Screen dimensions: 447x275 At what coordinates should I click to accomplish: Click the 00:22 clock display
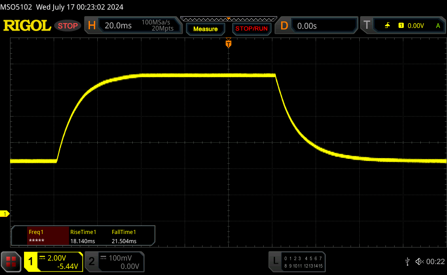pos(435,261)
